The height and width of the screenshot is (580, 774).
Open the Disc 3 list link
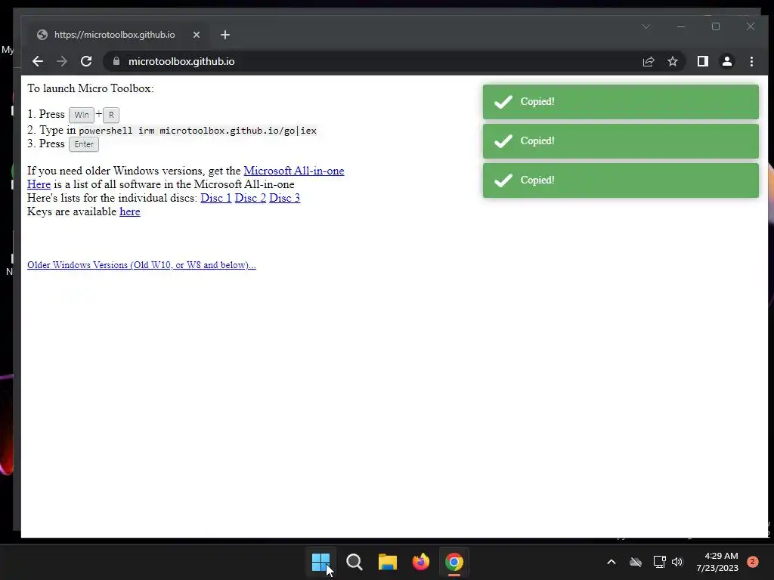[x=284, y=198]
